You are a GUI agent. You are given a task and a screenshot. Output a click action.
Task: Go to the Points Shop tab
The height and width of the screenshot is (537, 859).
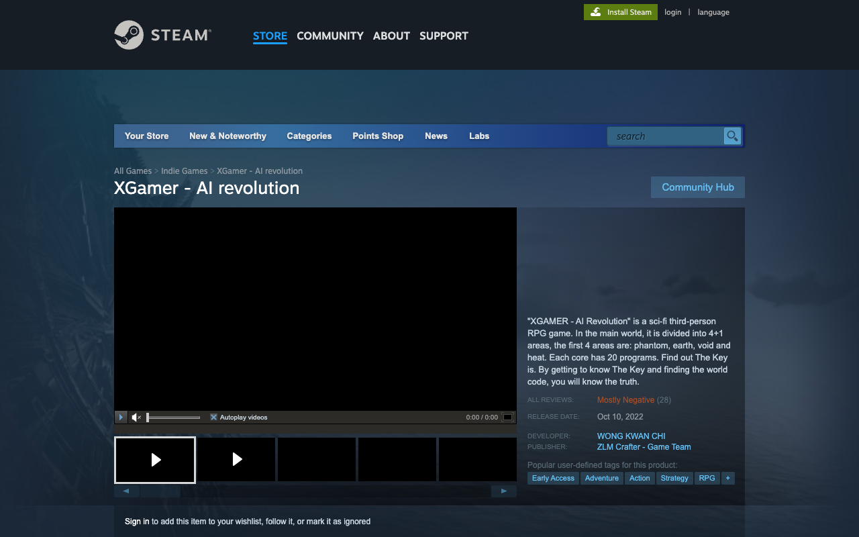(x=378, y=136)
